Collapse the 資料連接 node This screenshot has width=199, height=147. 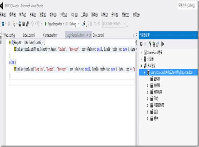tap(141, 66)
